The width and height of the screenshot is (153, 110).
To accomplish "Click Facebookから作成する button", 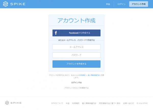I will (x=76, y=33).
